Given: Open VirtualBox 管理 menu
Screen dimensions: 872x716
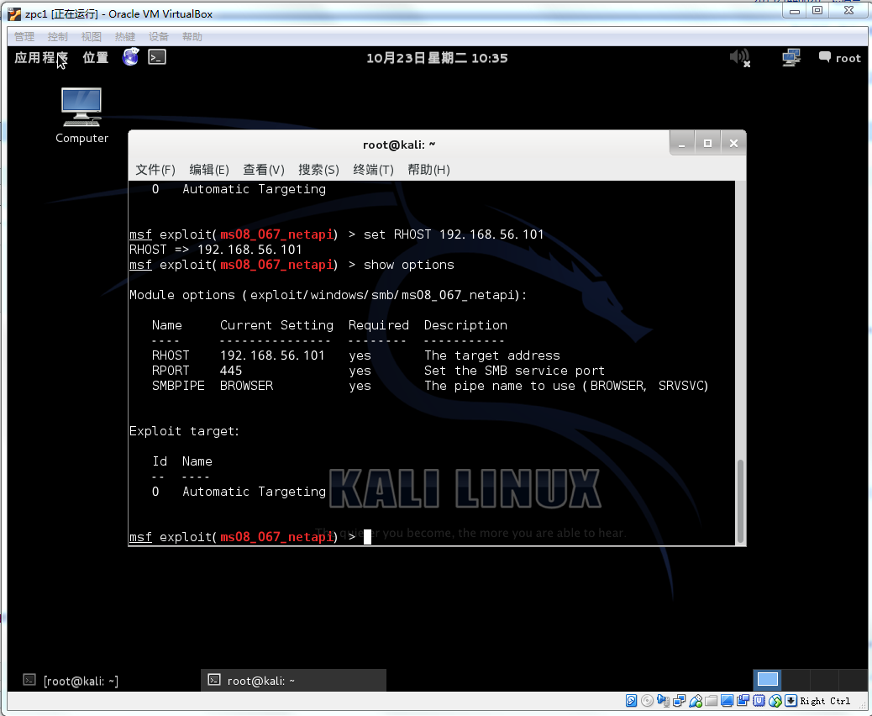Looking at the screenshot, I should [x=24, y=37].
